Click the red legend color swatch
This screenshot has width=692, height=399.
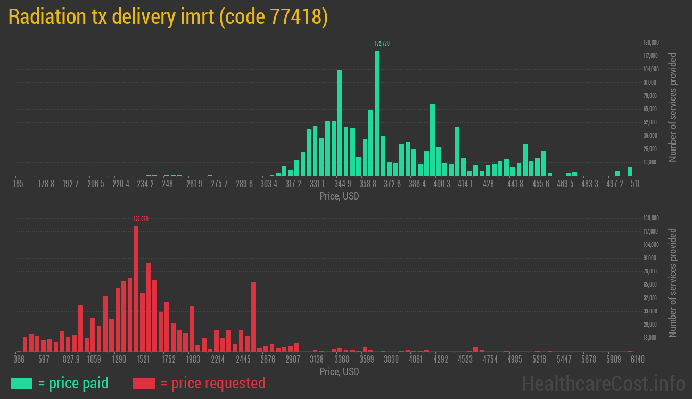(143, 383)
